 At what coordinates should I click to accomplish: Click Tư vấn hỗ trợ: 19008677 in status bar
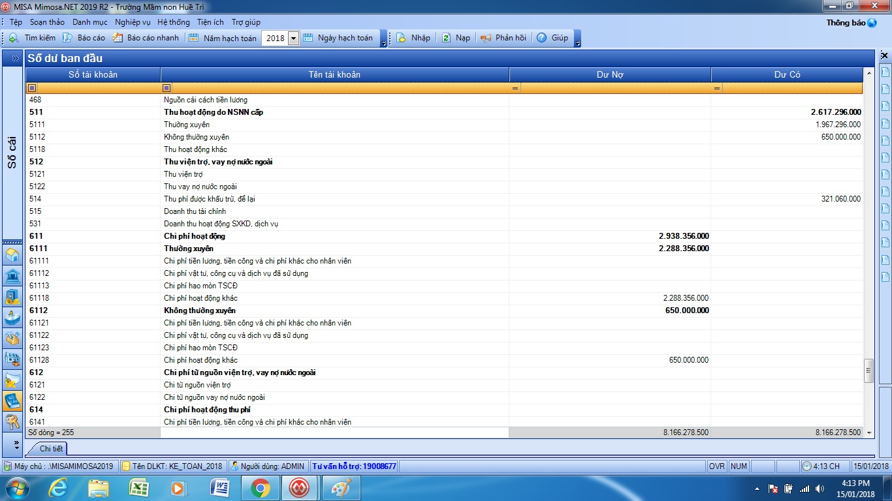[x=354, y=466]
